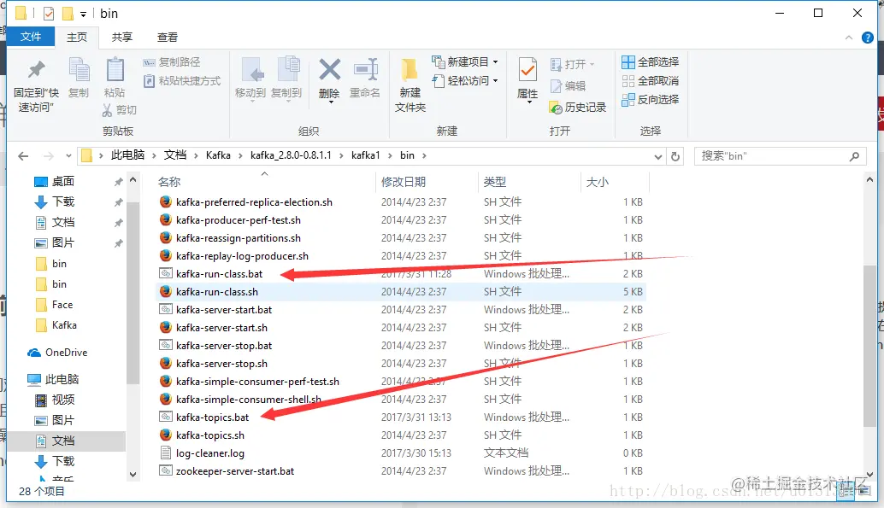Open the Open button dropdown arrow
Image resolution: width=884 pixels, height=508 pixels.
[x=592, y=64]
